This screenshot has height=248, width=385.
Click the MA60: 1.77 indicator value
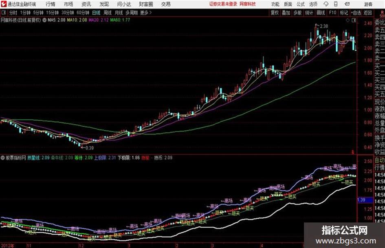pos(120,20)
